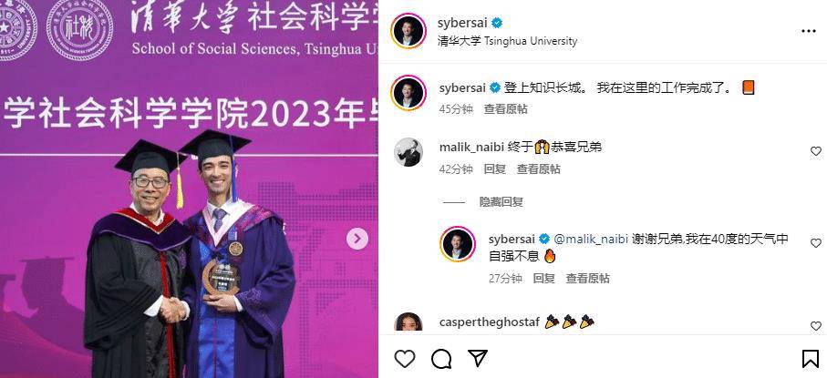Share post via paper plane icon
The image size is (827, 378).
click(x=477, y=359)
